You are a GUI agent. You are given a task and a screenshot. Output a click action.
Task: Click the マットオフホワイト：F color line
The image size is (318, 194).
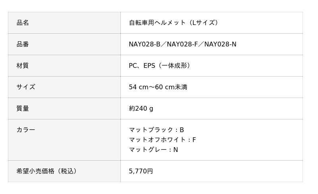[x=163, y=140]
